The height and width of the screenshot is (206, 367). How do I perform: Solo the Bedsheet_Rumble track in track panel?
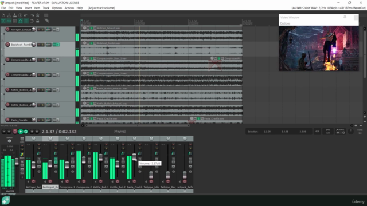click(42, 45)
